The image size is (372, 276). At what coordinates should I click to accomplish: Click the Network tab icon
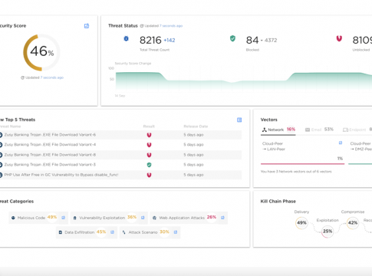[x=264, y=130]
